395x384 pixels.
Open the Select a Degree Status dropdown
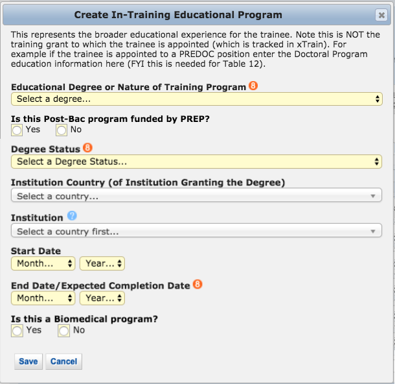(x=196, y=162)
